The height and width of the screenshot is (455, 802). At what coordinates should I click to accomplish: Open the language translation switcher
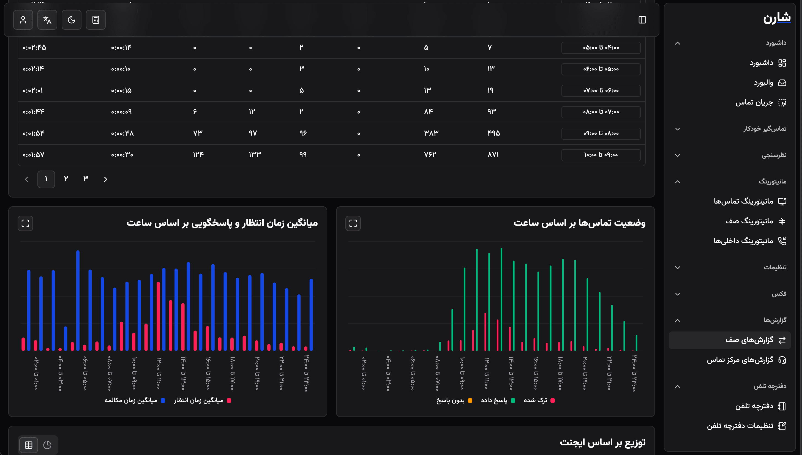47,20
